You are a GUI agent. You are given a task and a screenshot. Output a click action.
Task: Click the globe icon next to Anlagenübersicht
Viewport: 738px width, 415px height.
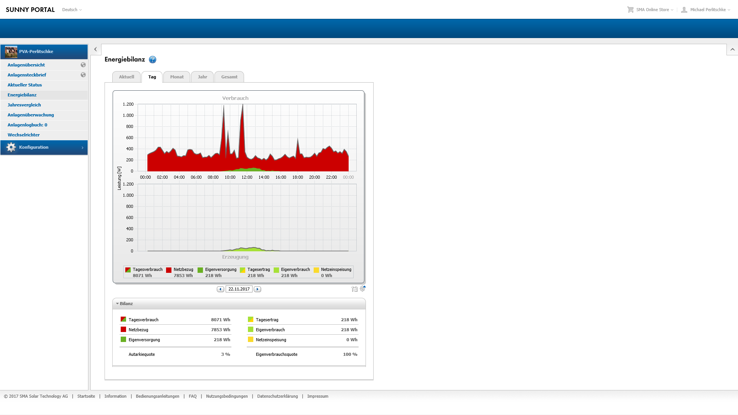(x=83, y=65)
